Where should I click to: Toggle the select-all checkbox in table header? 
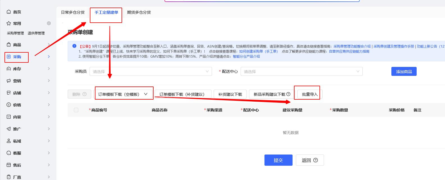click(76, 110)
